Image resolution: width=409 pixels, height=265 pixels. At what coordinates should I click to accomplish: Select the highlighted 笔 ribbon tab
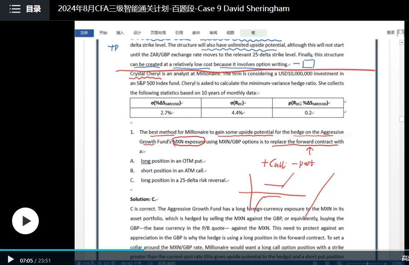[253, 33]
